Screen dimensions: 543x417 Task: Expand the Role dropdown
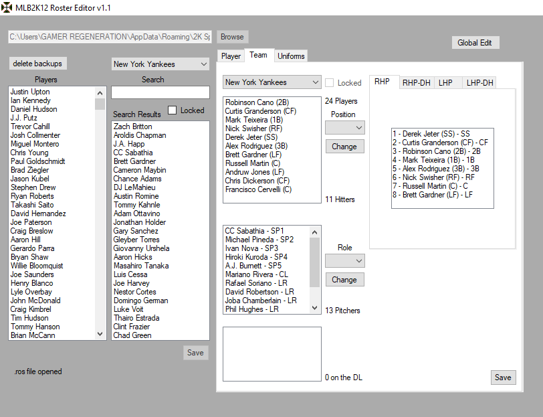(345, 260)
